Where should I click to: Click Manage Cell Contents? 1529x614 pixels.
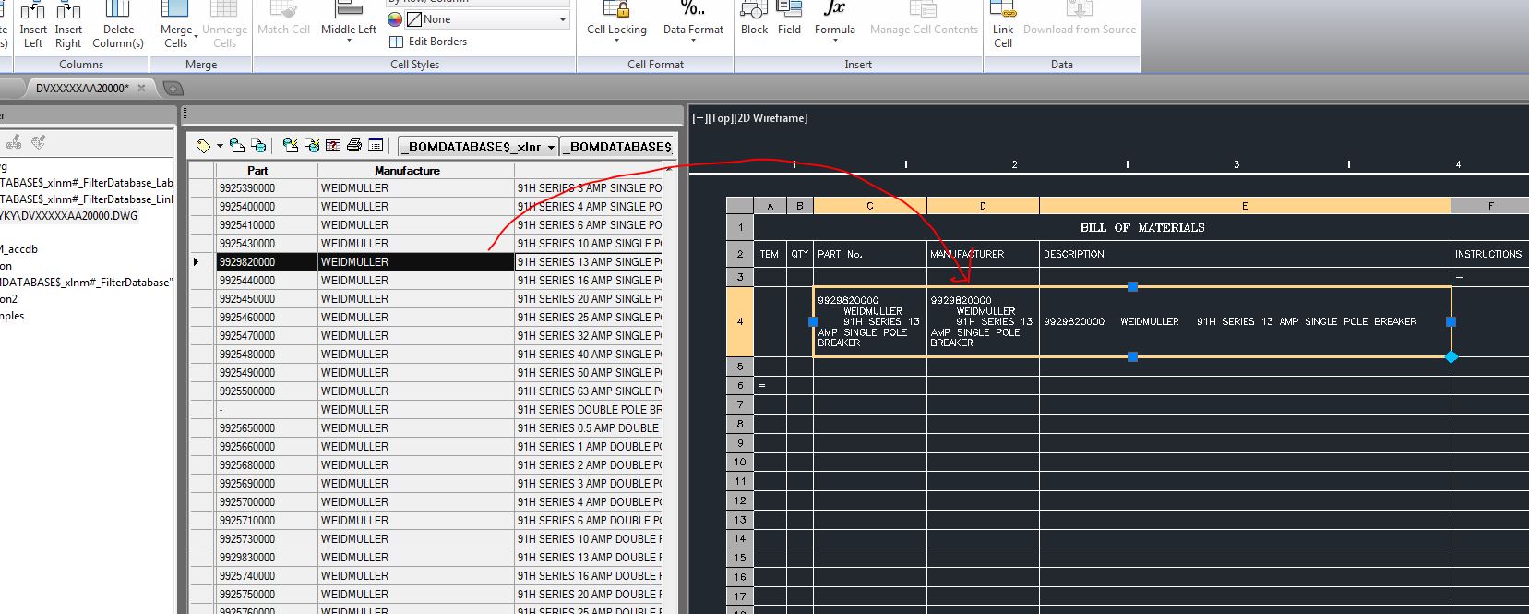(x=924, y=20)
